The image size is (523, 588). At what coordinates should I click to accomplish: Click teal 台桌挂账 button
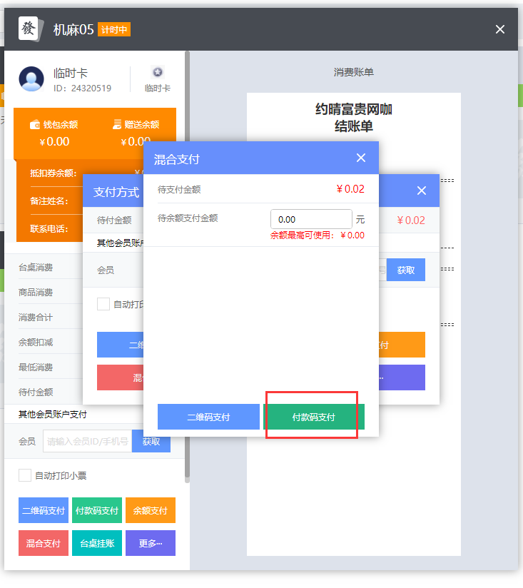[97, 543]
